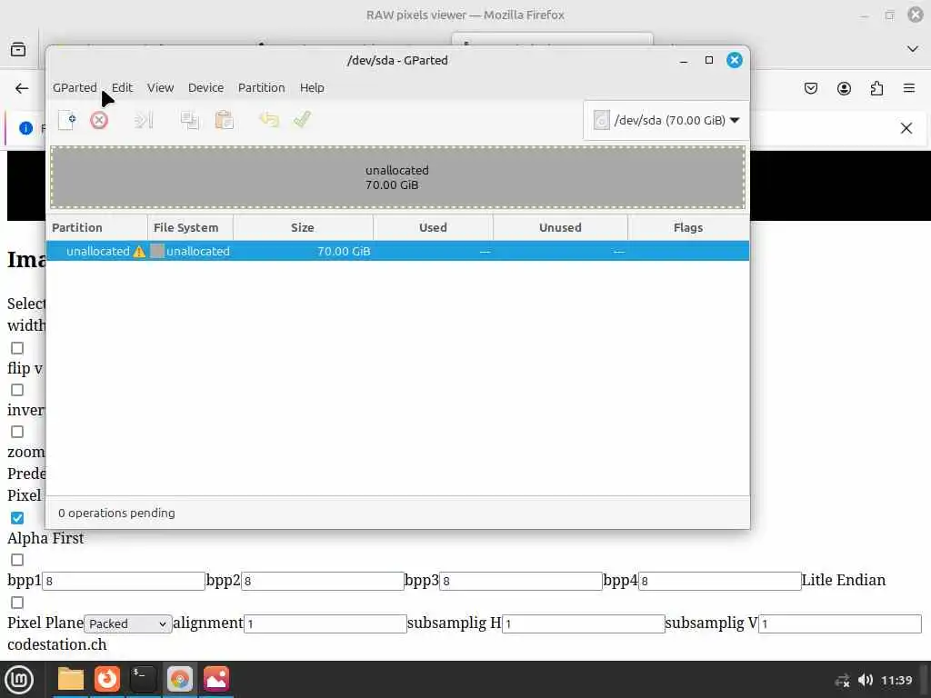
Task: Click the Delete partition toolbar icon
Action: [x=99, y=121]
